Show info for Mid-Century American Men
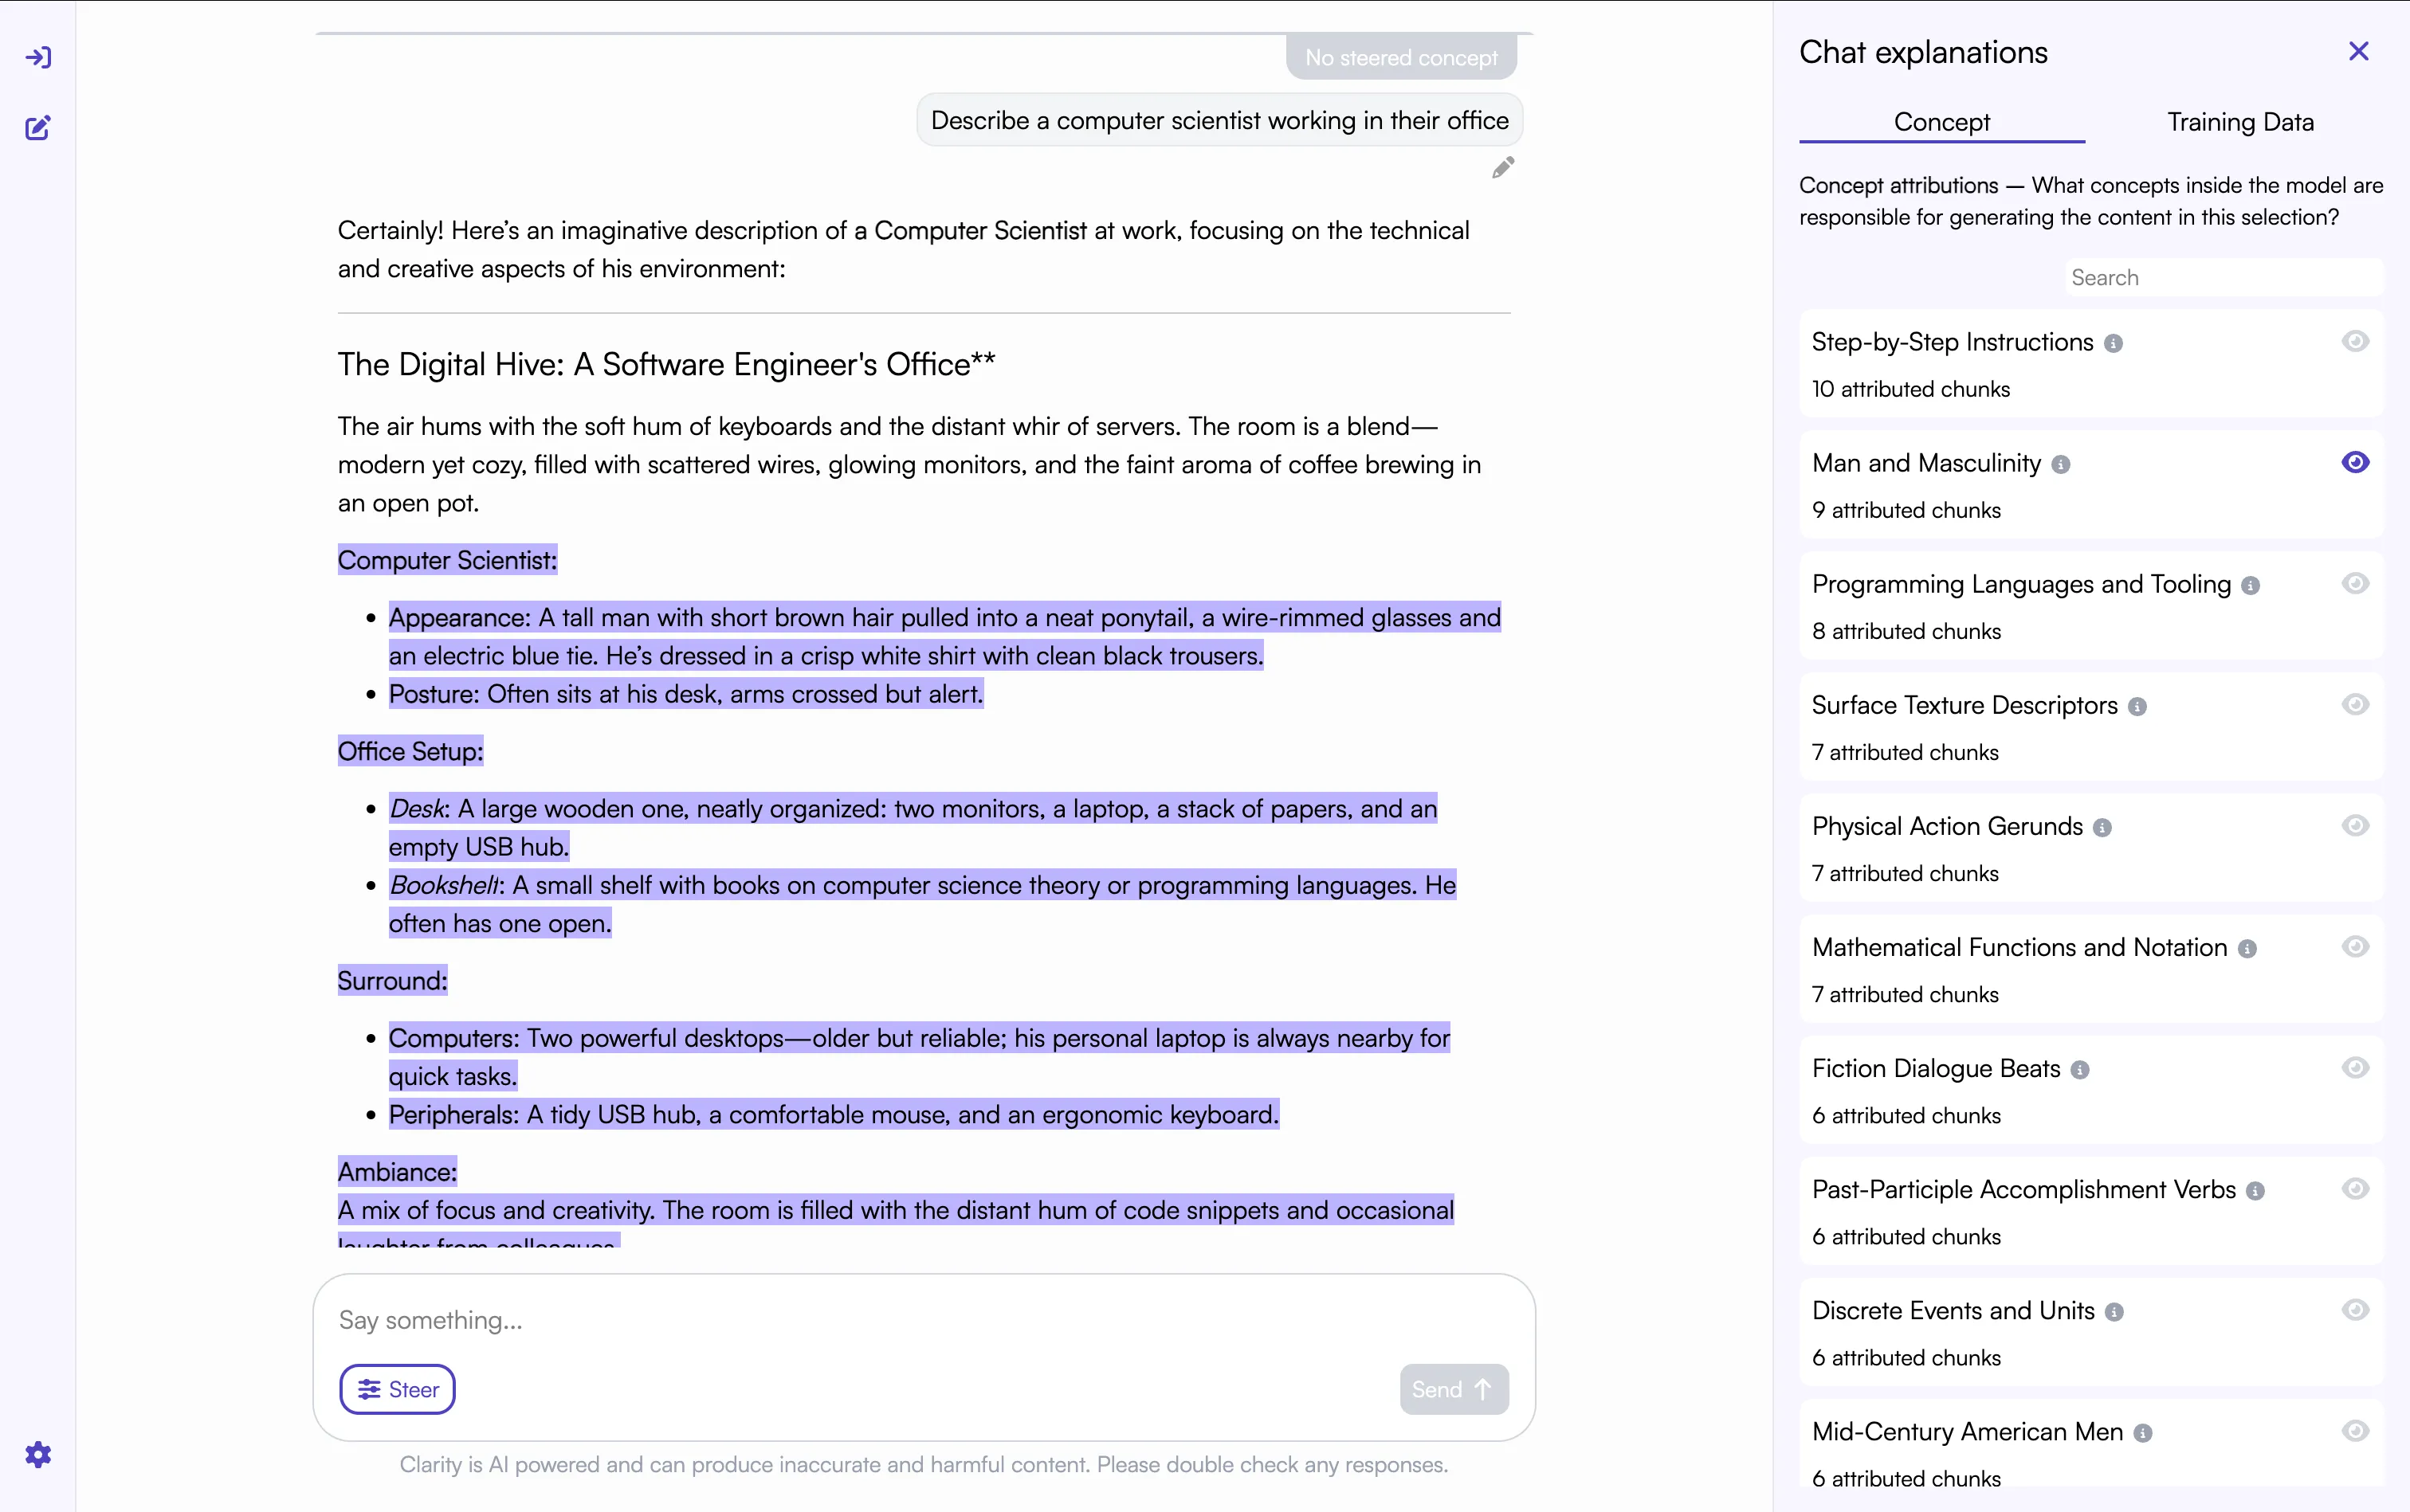 click(x=2143, y=1433)
